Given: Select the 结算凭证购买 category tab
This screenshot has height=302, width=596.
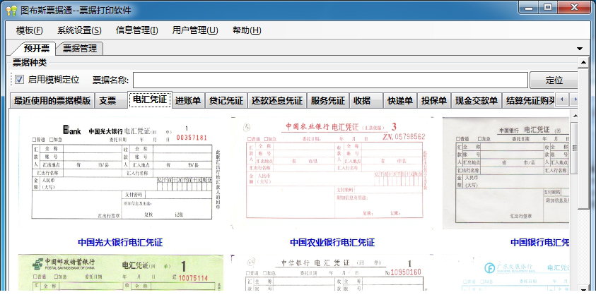Looking at the screenshot, I should tap(530, 100).
